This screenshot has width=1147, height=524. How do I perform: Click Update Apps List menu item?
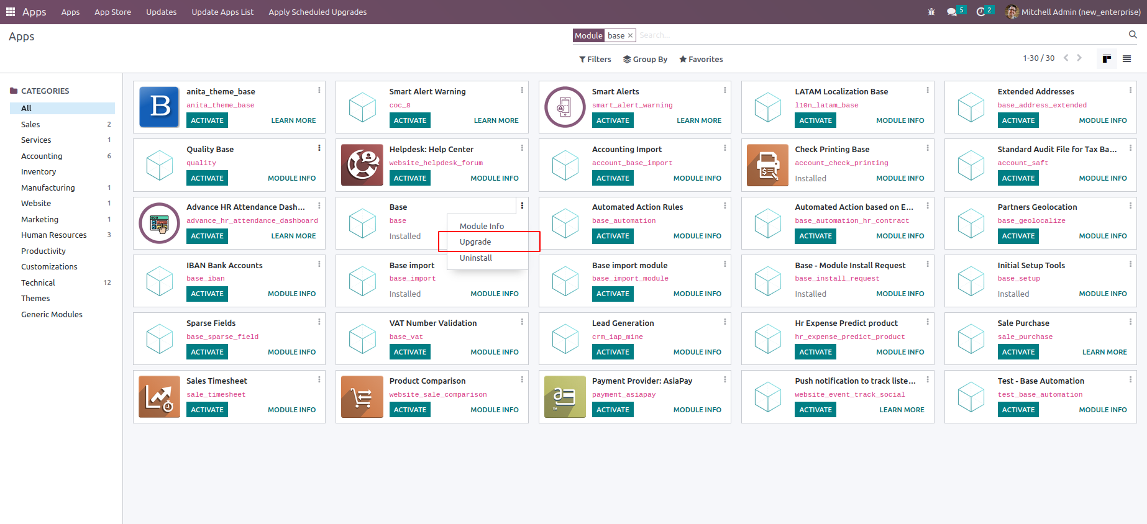click(222, 12)
